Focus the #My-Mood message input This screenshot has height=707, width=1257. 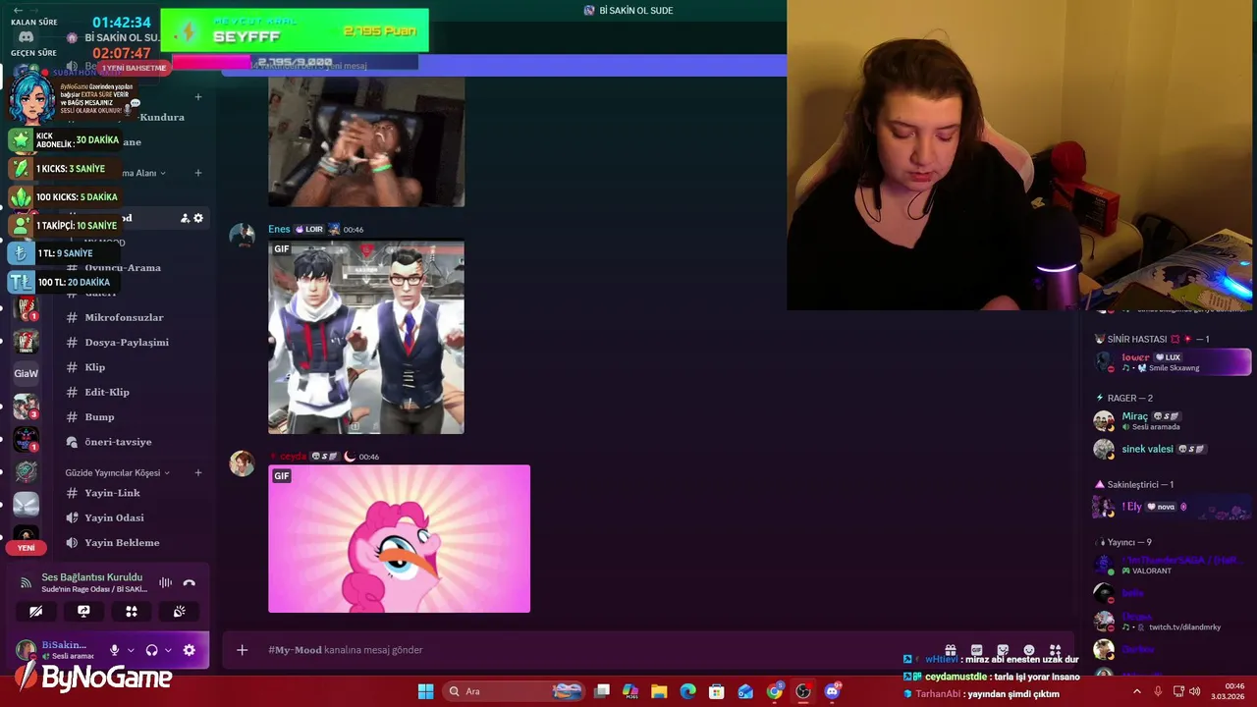589,650
